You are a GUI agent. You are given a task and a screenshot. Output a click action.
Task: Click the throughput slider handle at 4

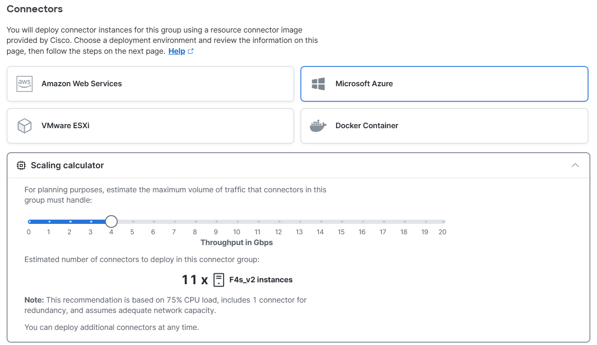point(111,222)
